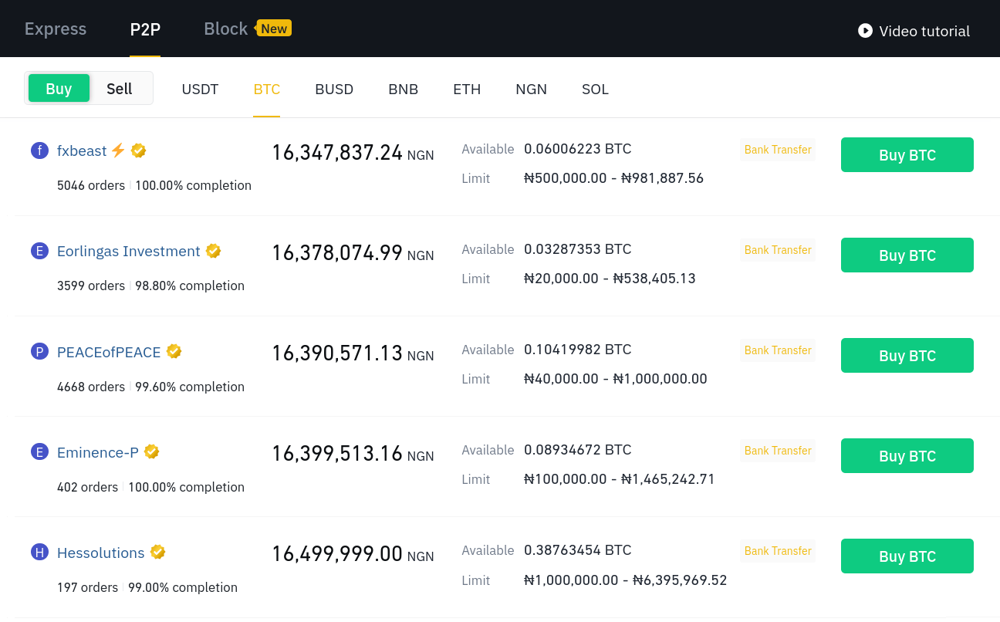Image resolution: width=1000 pixels, height=622 pixels.
Task: Click the price 16,378,074.99 NGN
Action: [353, 253]
